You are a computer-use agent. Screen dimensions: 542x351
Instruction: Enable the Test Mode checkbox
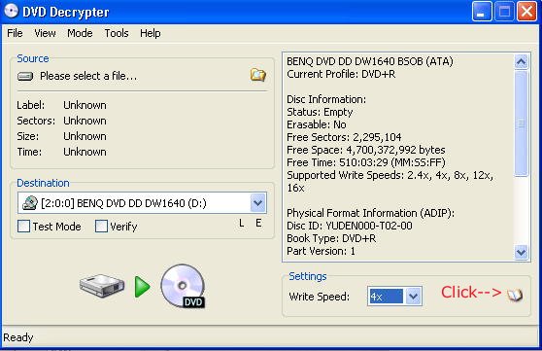[x=24, y=227]
